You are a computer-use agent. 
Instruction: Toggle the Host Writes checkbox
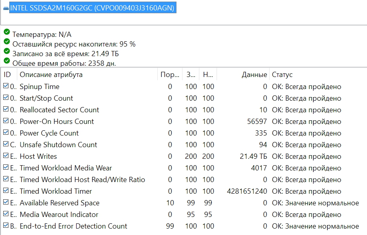(6, 156)
